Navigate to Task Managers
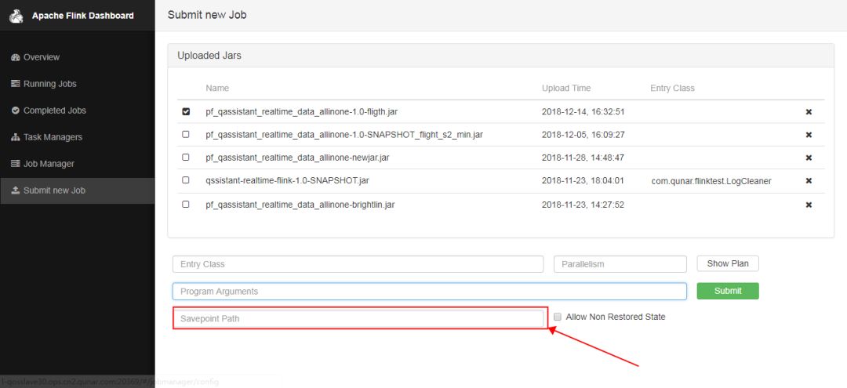 point(77,137)
